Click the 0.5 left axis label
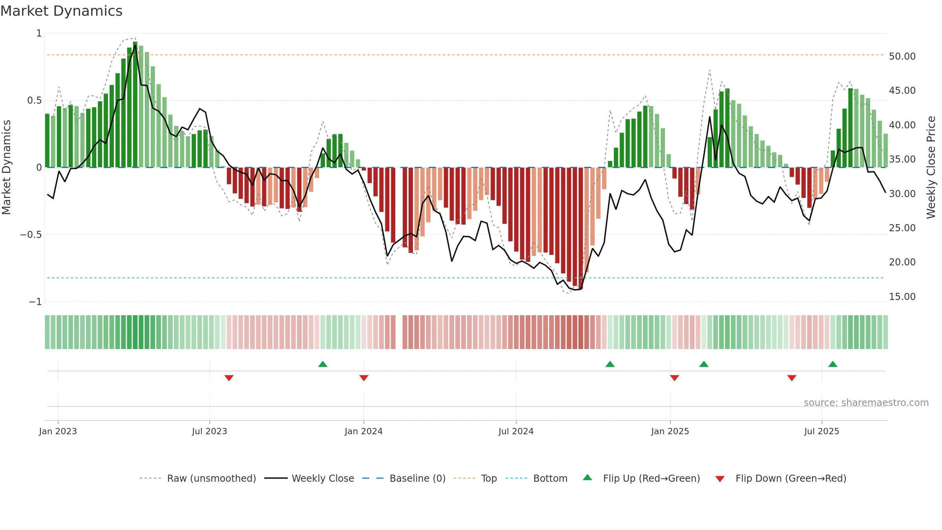The image size is (942, 530). tap(34, 101)
